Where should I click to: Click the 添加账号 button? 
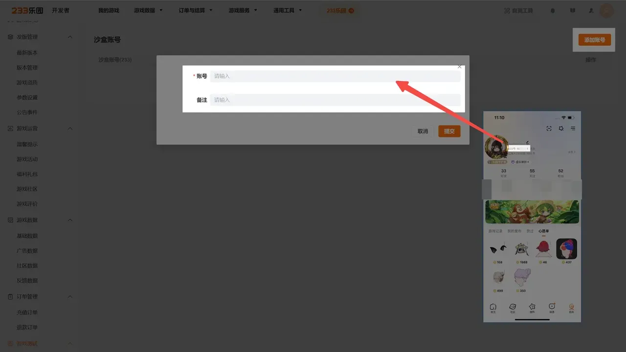(x=594, y=40)
